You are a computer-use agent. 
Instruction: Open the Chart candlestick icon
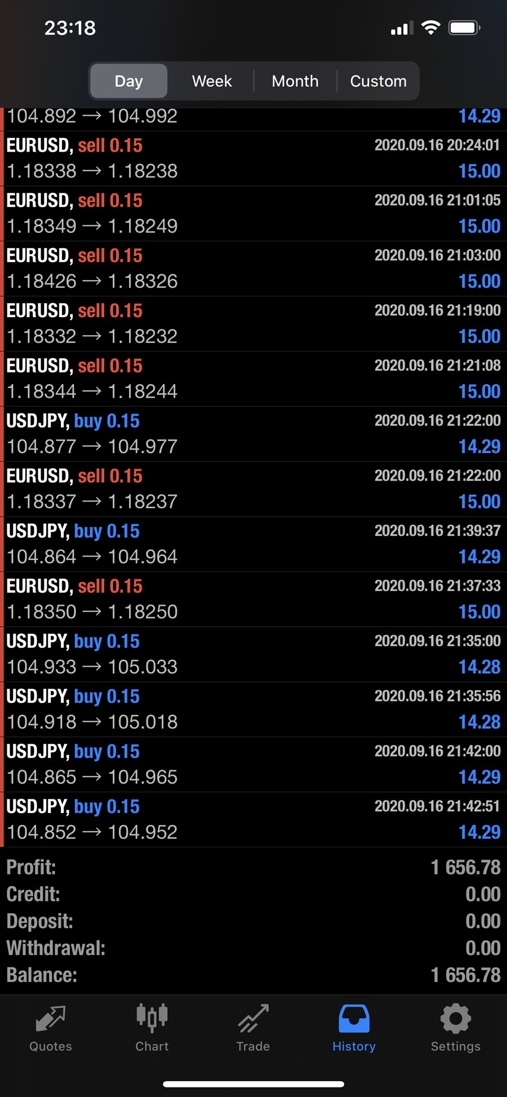tap(152, 1018)
